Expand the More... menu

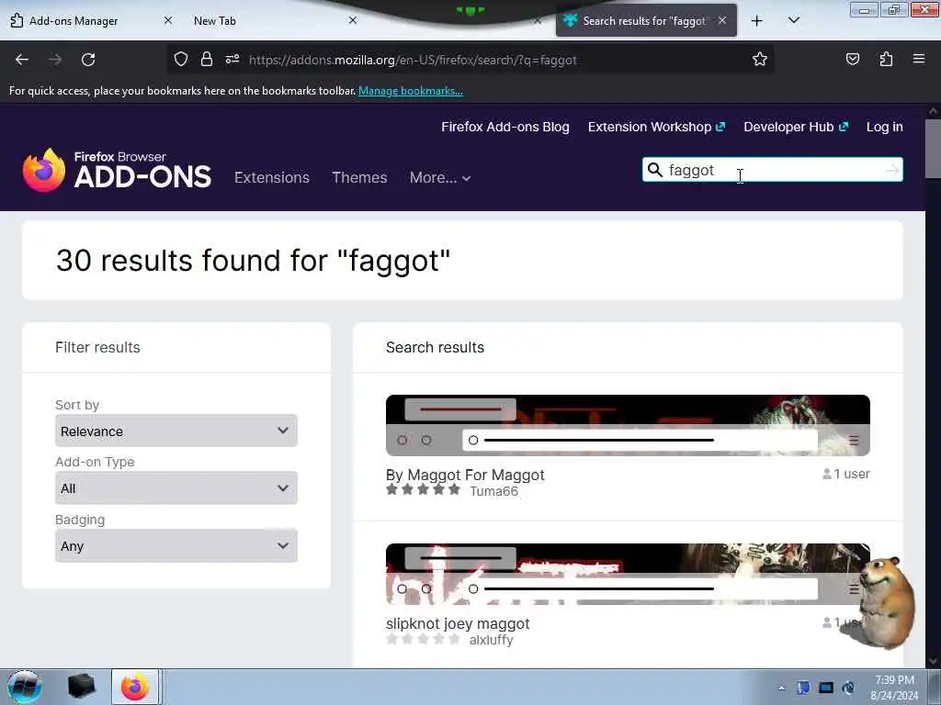440,177
